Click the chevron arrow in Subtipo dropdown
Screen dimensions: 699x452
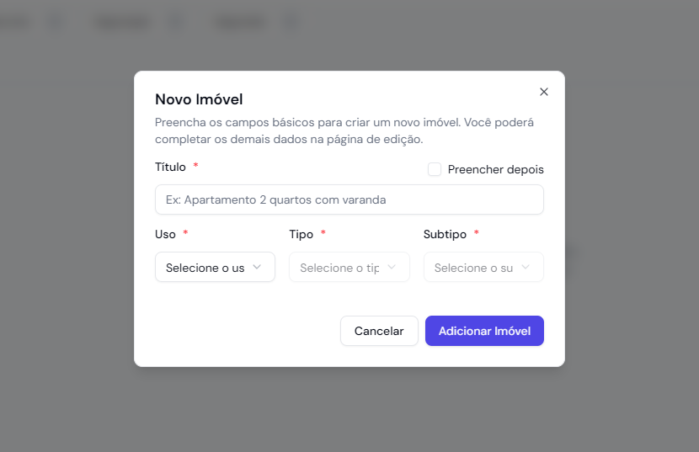526,267
